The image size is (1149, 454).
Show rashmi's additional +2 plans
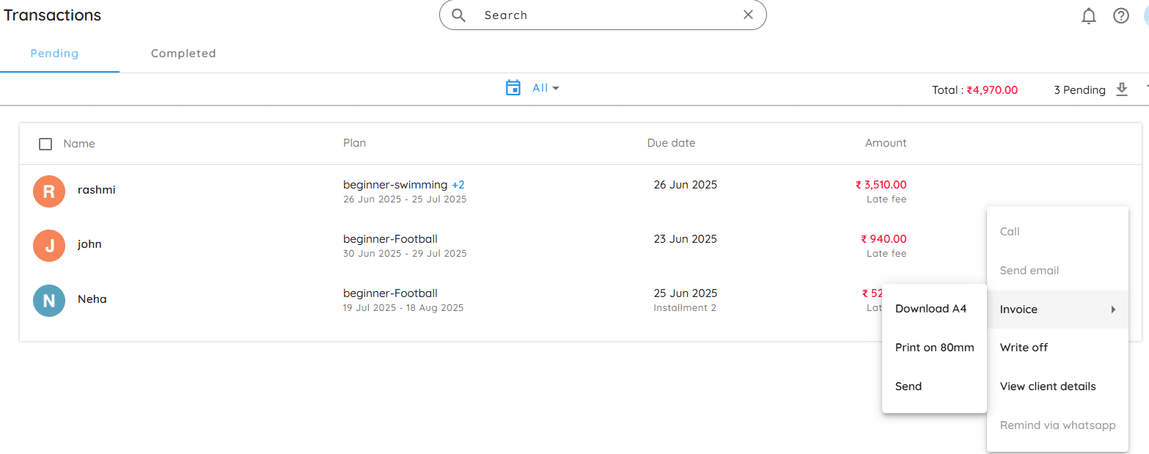pyautogui.click(x=458, y=185)
